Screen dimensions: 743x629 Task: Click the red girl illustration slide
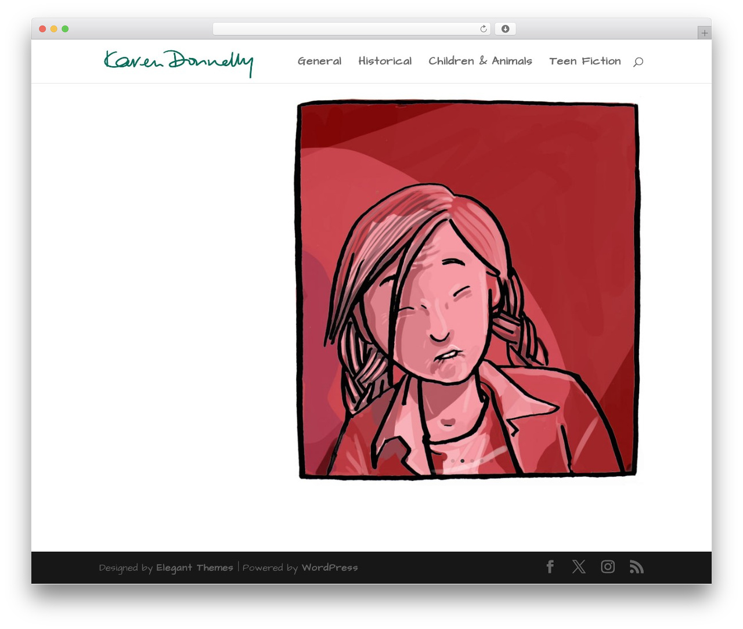tap(468, 290)
